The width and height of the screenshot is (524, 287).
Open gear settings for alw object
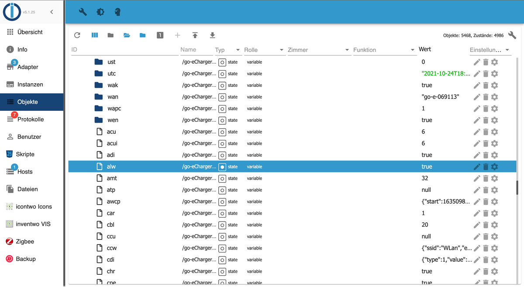pyautogui.click(x=494, y=167)
